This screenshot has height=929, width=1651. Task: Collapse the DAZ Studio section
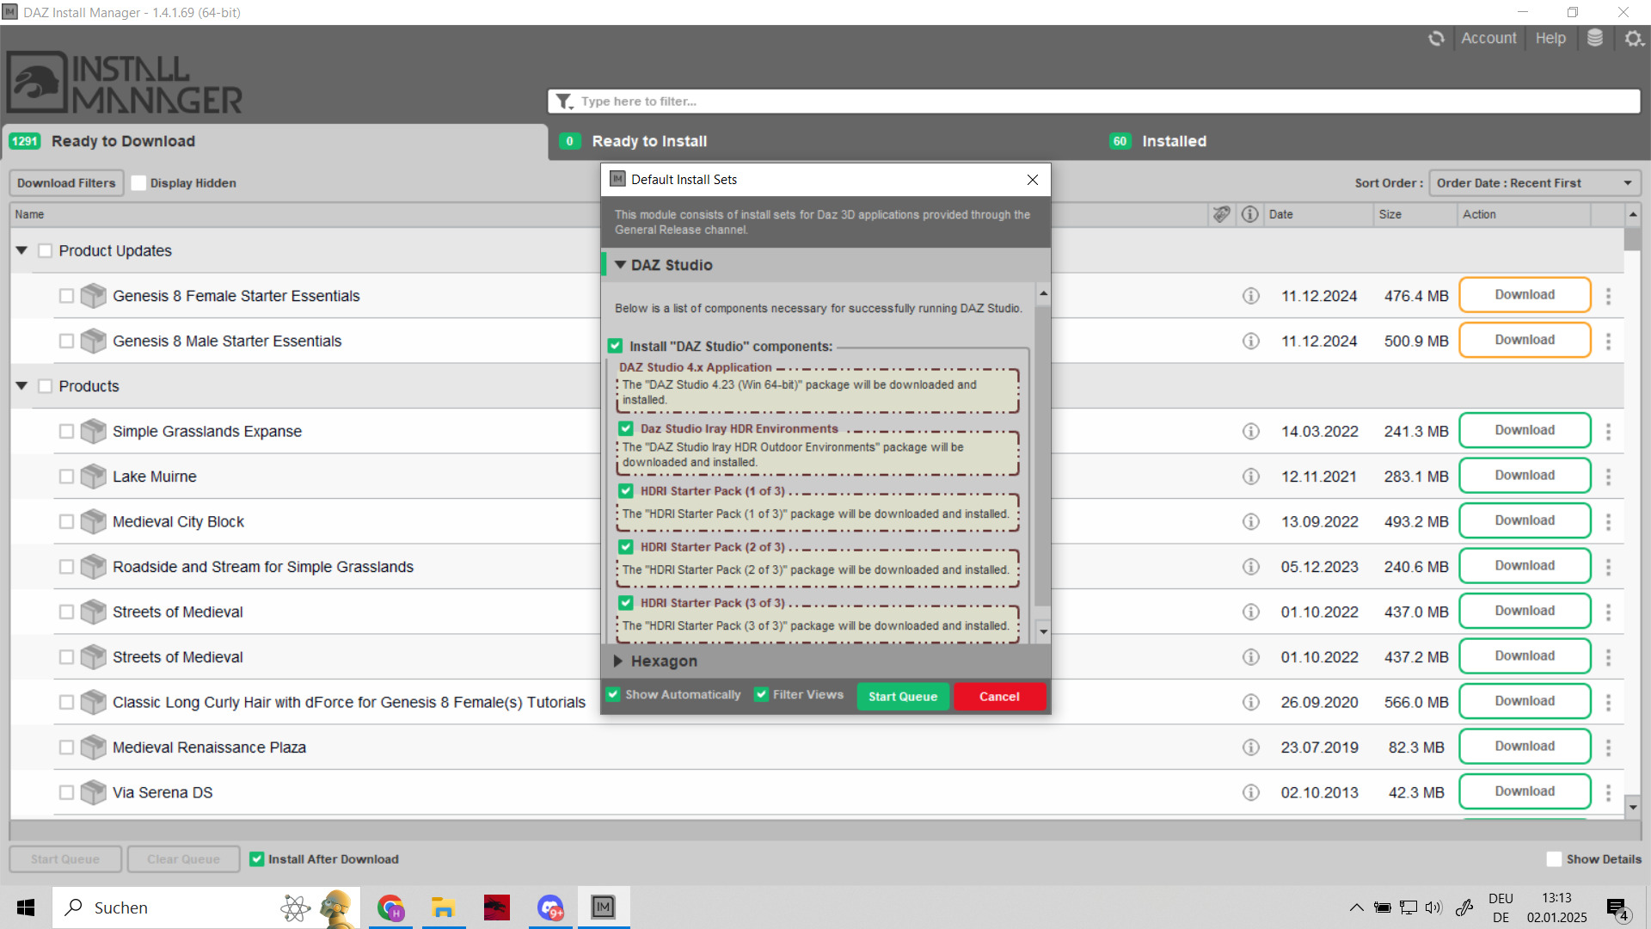point(620,265)
